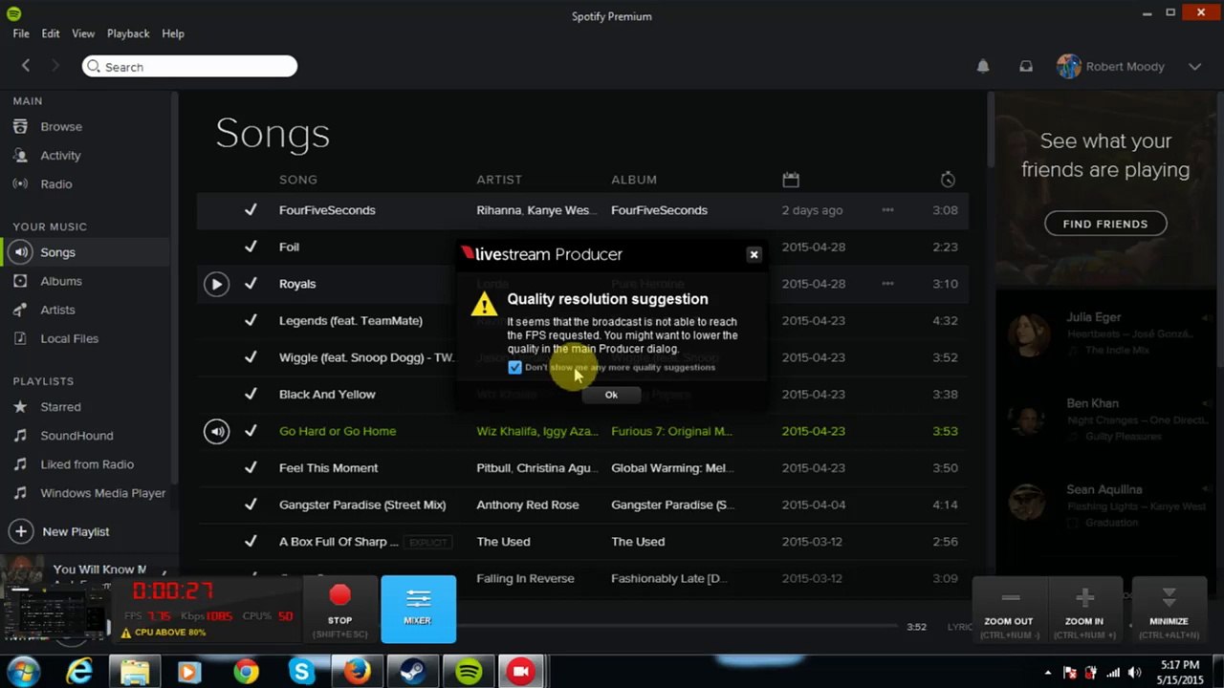This screenshot has height=688, width=1224.
Task: Close the Livestream Producer dialog
Action: click(x=754, y=254)
